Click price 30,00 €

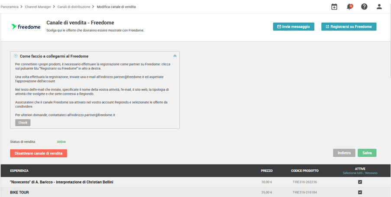pos(267,182)
